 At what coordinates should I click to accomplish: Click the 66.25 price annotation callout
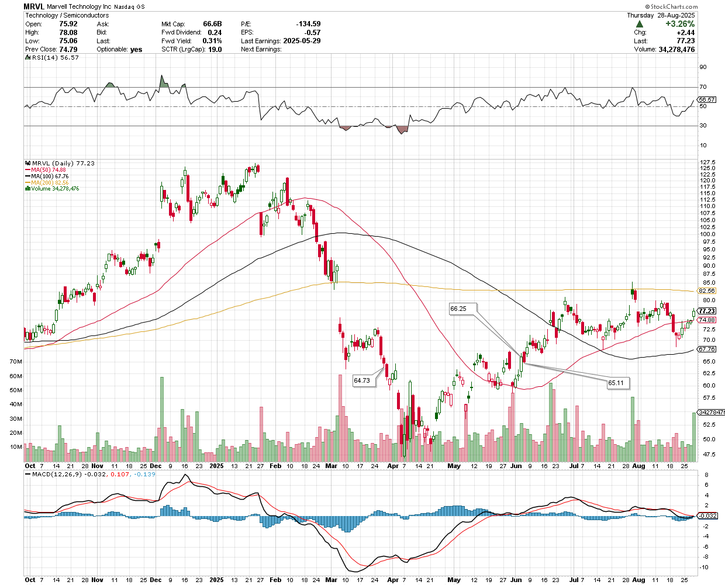[462, 309]
